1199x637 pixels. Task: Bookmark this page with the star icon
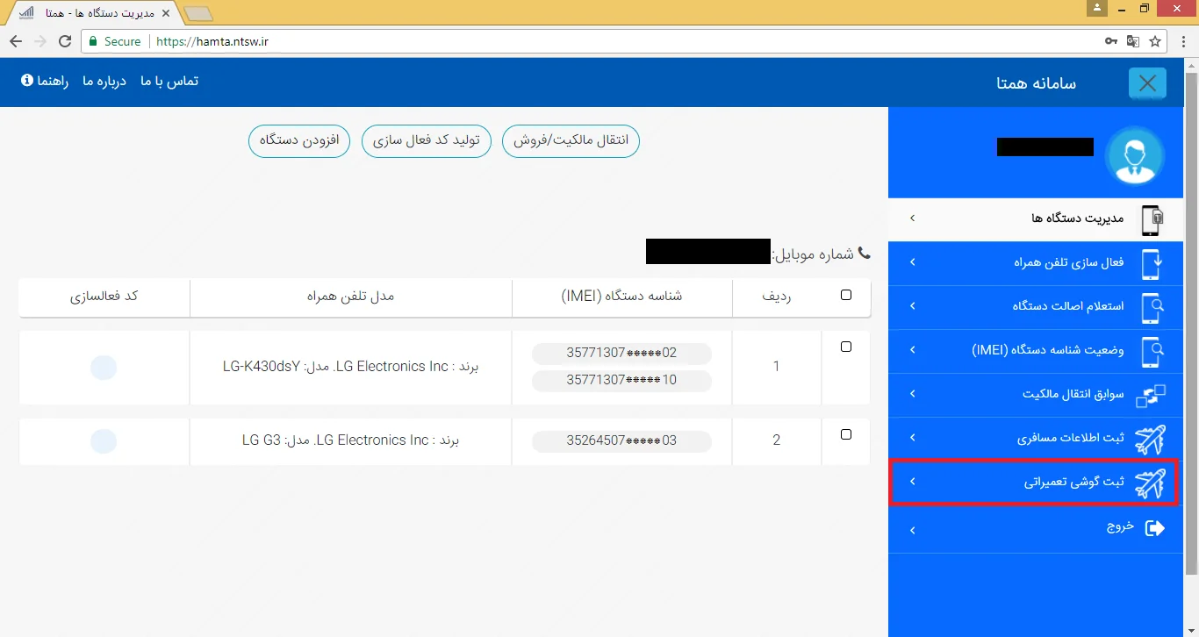[1155, 41]
